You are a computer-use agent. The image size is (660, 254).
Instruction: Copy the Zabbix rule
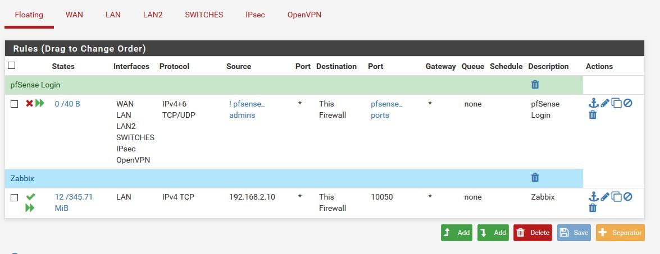[616, 196]
